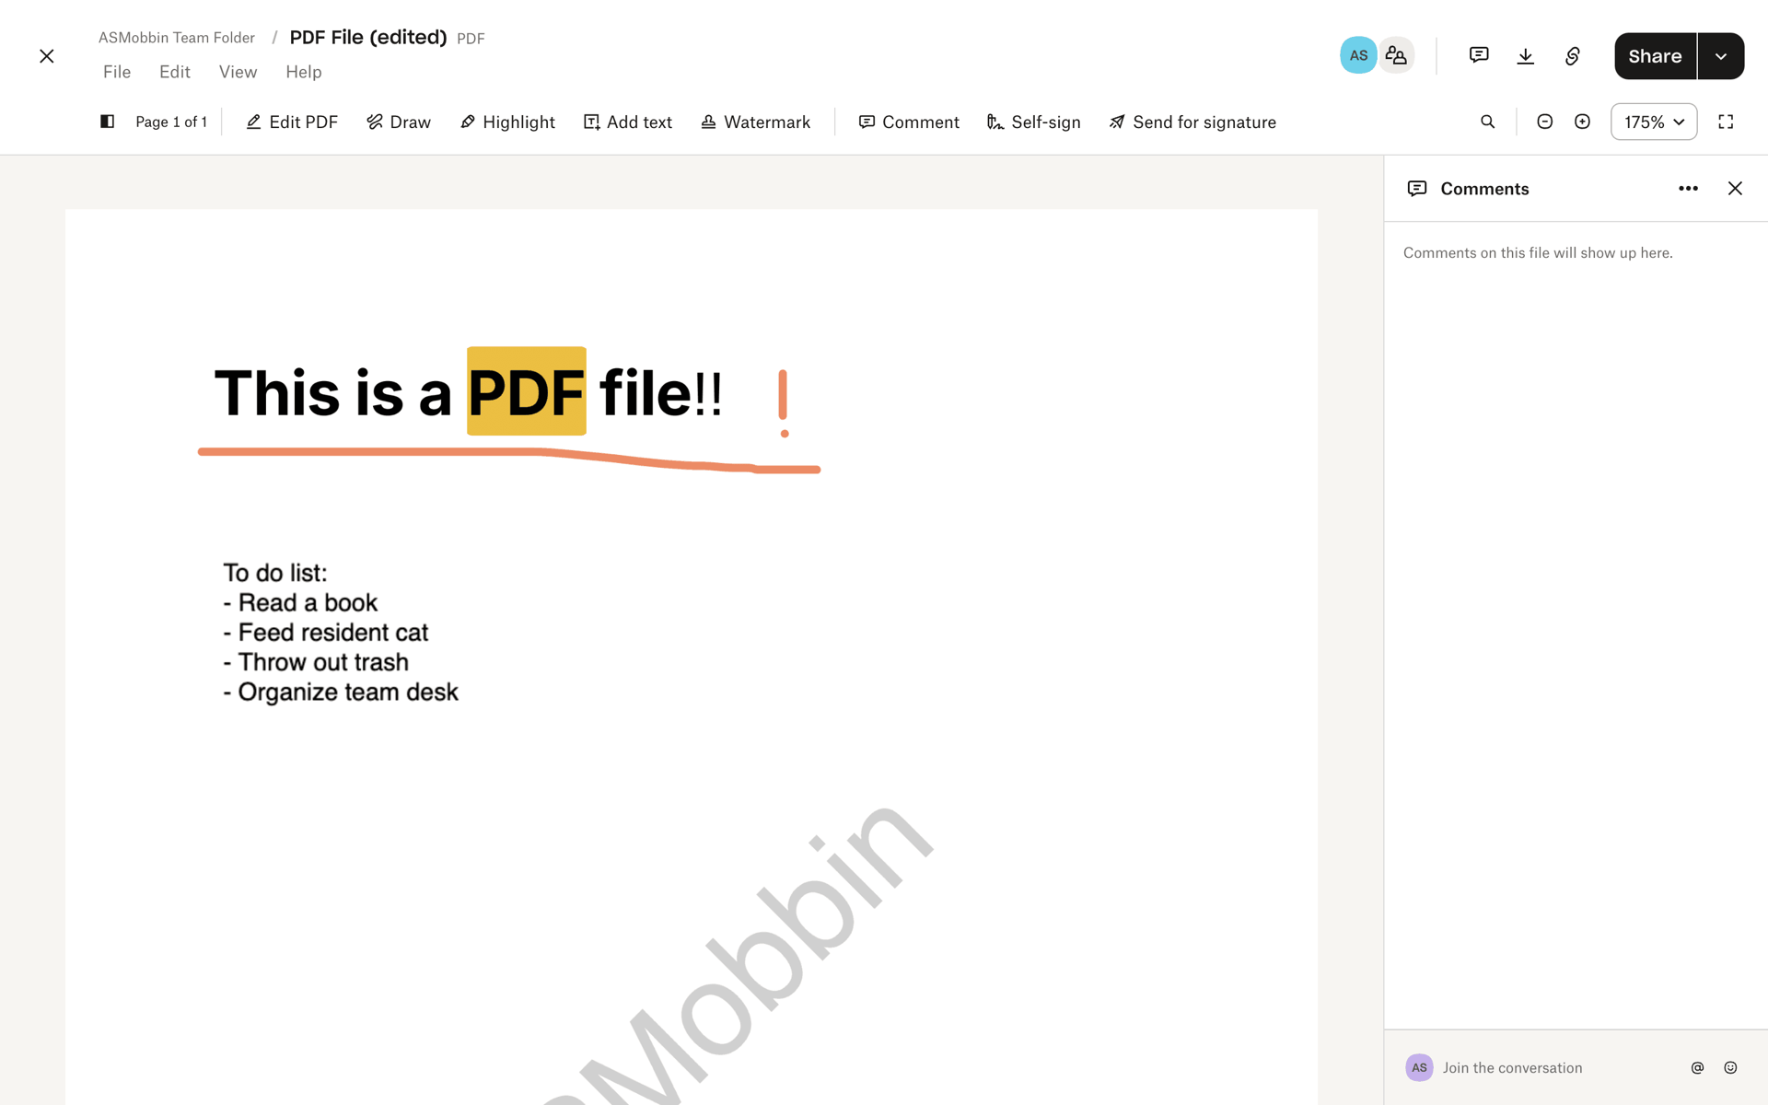Click the '- Organize team desk' line
The image size is (1768, 1105).
(x=341, y=692)
